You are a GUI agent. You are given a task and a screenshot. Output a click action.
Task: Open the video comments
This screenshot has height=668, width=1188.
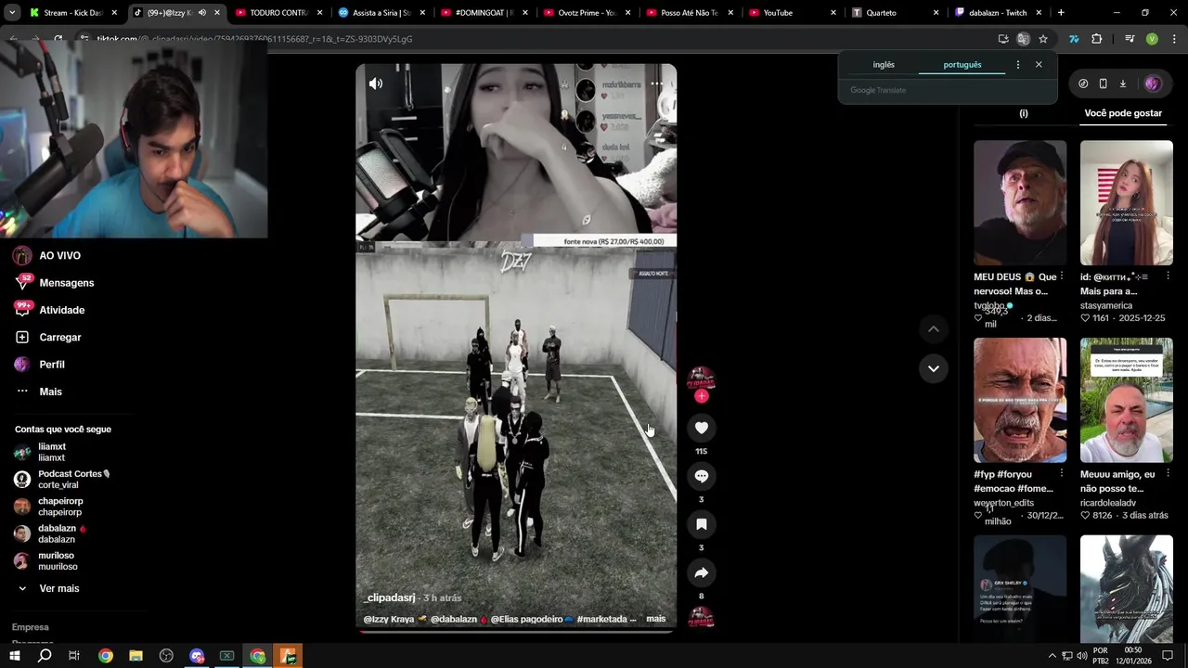click(x=702, y=476)
